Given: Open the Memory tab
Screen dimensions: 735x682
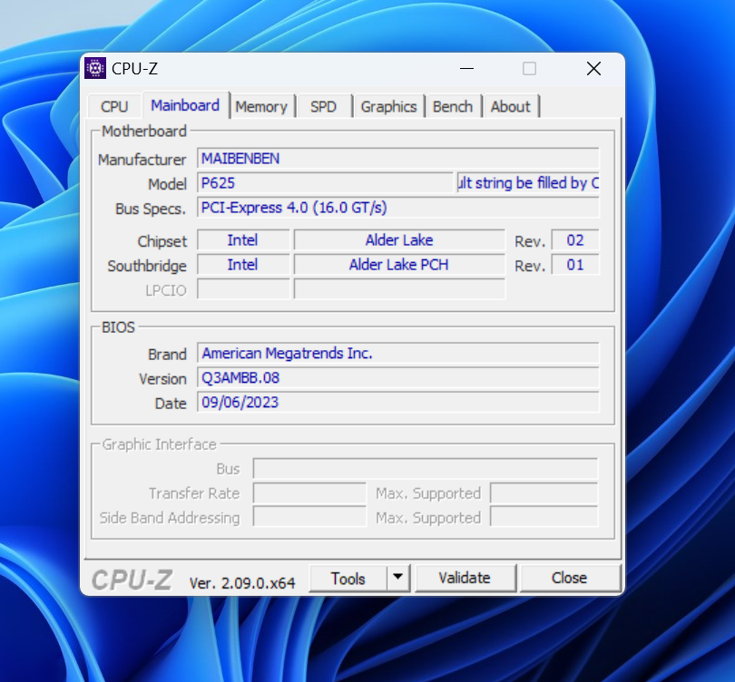Looking at the screenshot, I should click(x=261, y=106).
